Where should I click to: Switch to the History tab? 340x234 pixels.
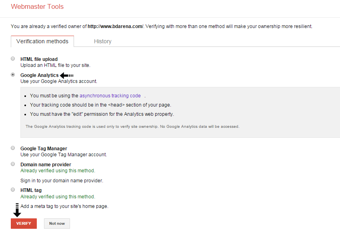[x=102, y=41]
